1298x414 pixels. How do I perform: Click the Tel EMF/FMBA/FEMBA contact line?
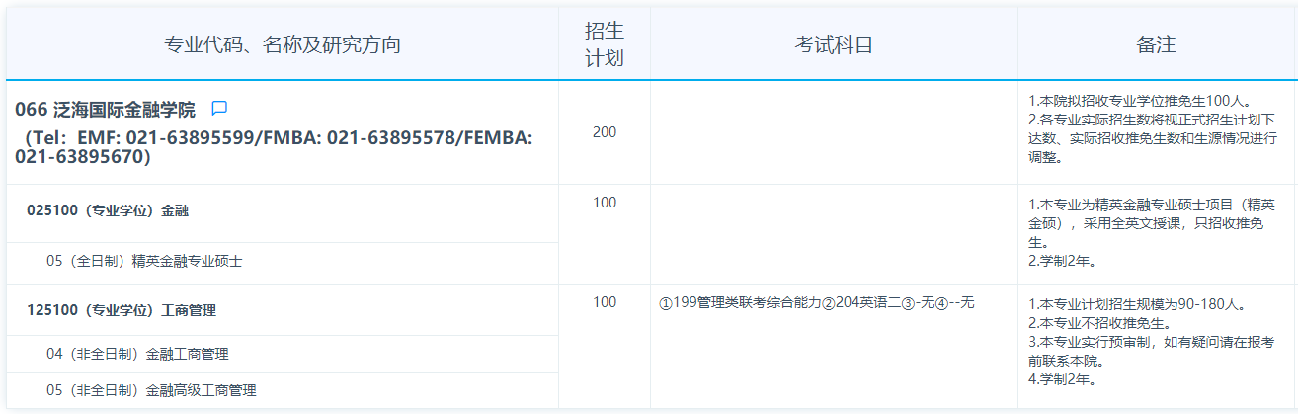pos(275,147)
